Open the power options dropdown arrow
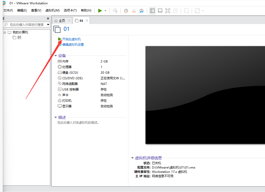Screen dimensions: 265x192 [x=105, y=11]
